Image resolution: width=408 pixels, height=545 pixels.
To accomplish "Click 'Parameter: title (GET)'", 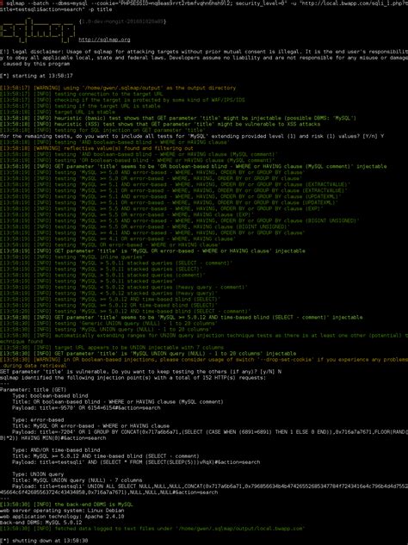I will point(33,390).
